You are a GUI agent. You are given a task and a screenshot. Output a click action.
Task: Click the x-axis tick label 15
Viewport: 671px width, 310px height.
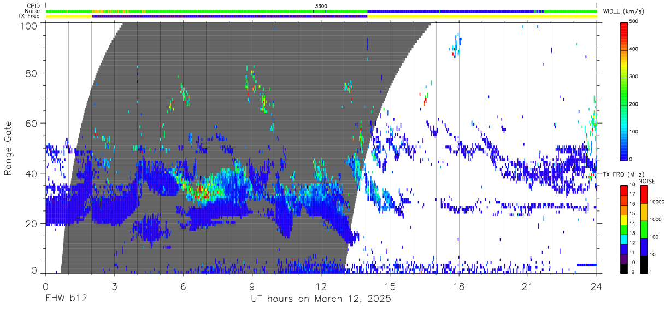(390, 286)
